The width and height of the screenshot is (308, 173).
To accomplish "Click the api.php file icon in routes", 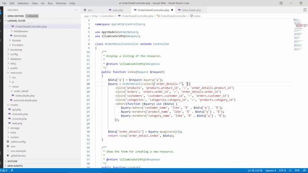I will pos(10,110).
